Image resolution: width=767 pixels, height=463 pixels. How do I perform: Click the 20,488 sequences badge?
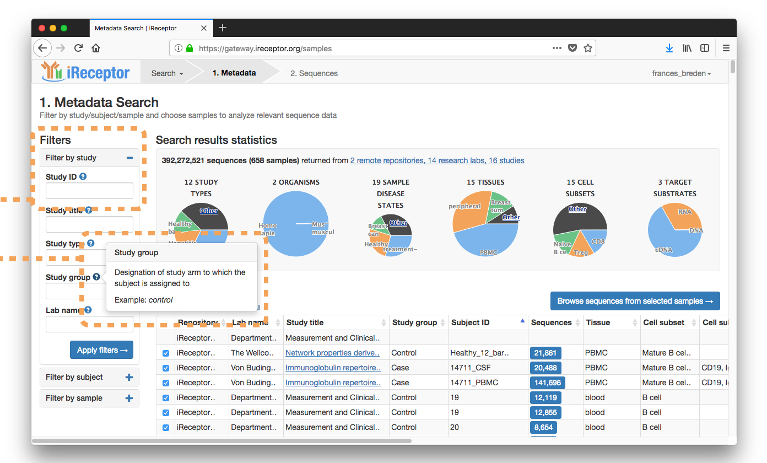tap(545, 368)
